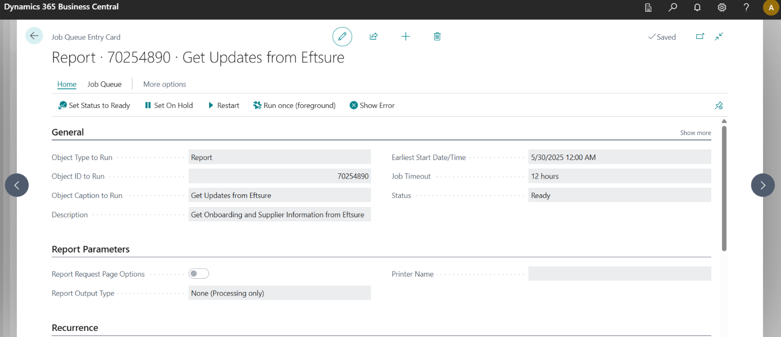Open the Report Output Type field

click(280, 293)
